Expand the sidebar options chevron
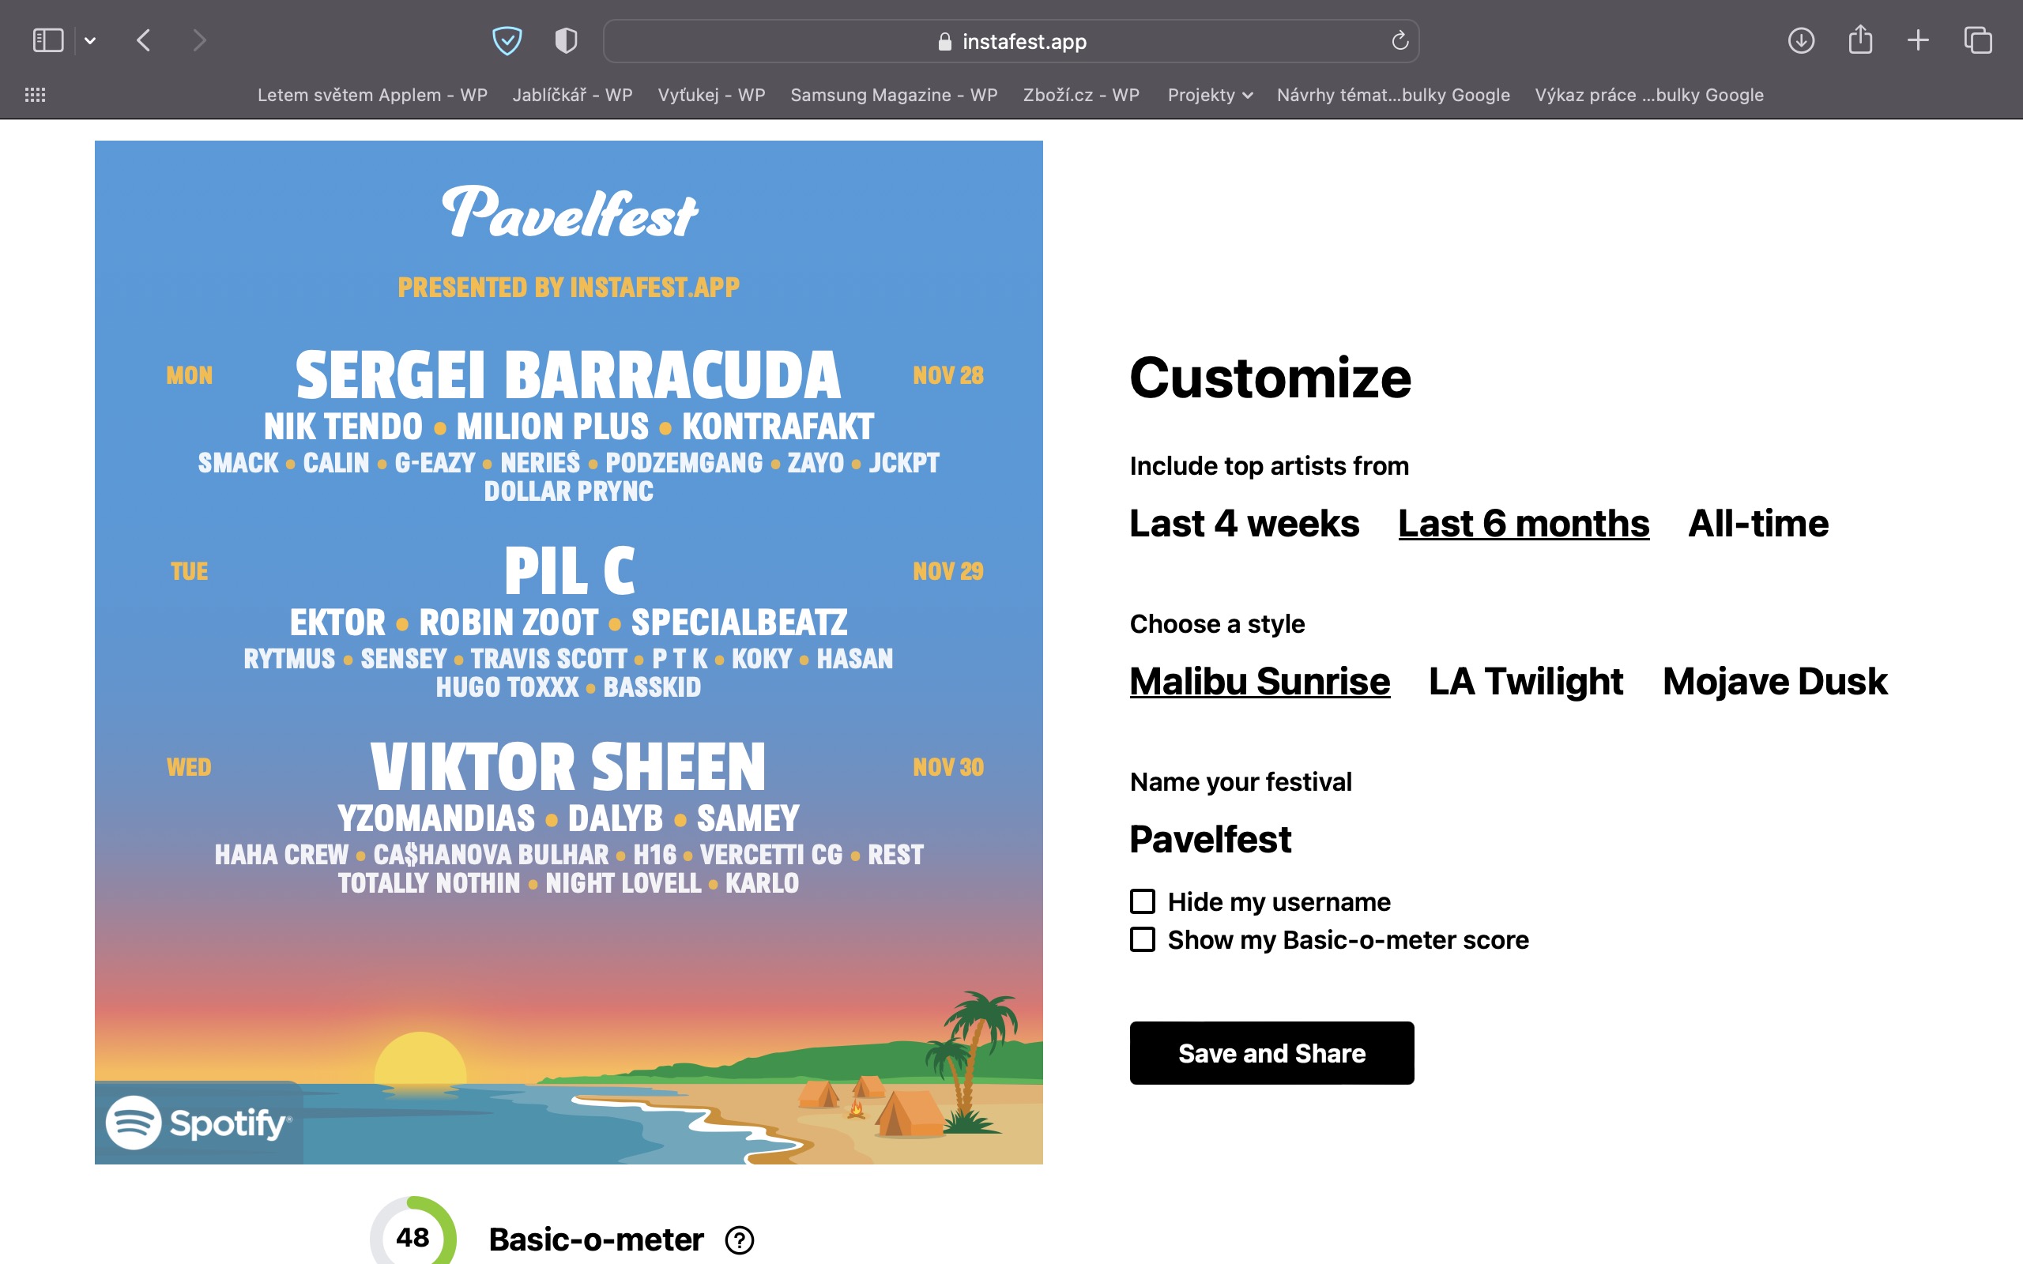This screenshot has width=2023, height=1264. [90, 40]
